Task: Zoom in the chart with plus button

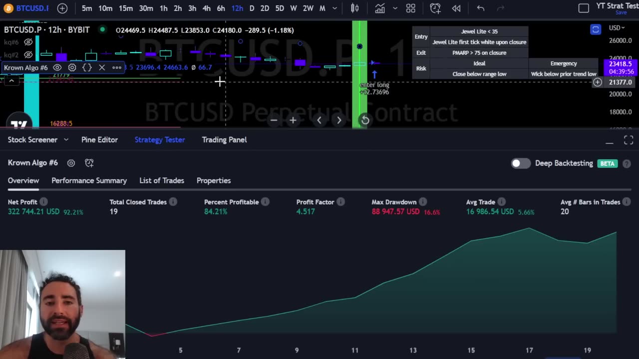Action: point(293,120)
